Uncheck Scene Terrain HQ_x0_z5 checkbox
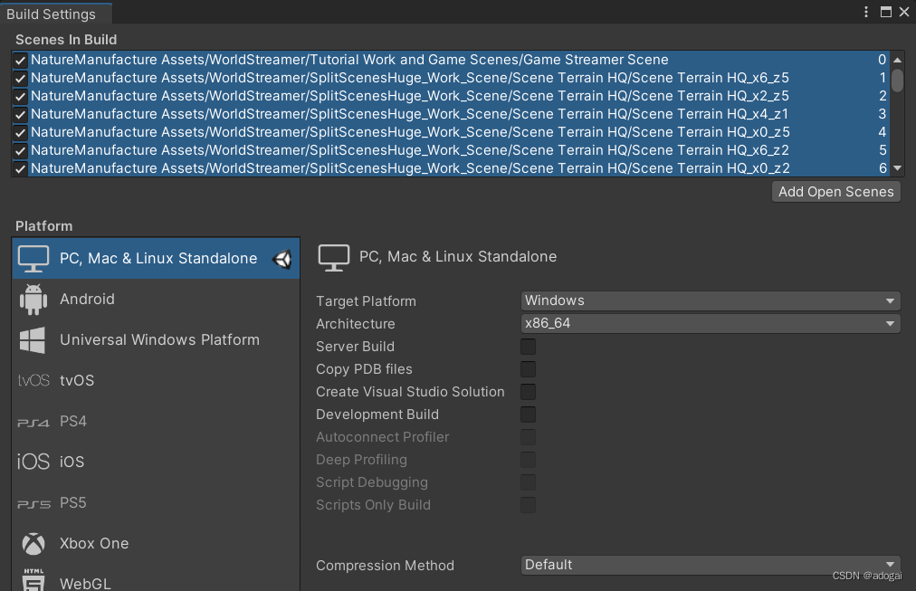The width and height of the screenshot is (916, 591). click(21, 132)
